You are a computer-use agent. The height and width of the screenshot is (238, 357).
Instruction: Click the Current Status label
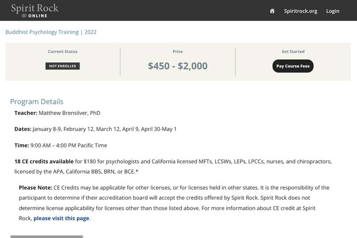[x=62, y=51]
